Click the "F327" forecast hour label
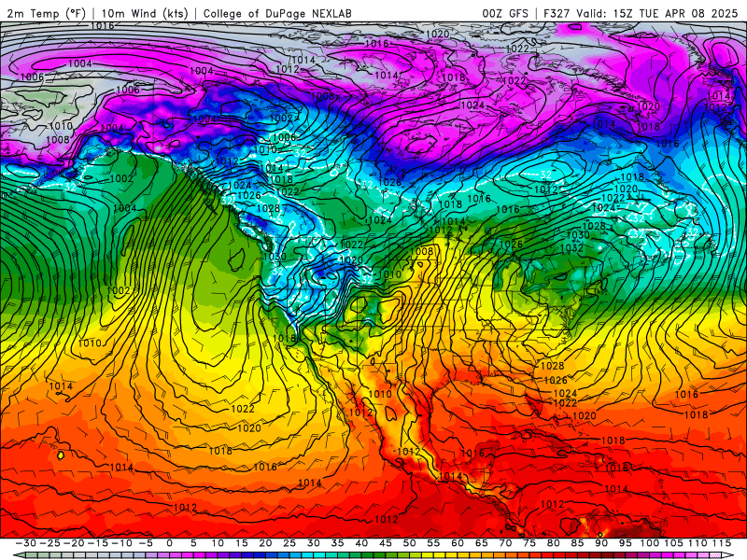Image resolution: width=747 pixels, height=560 pixels. click(557, 13)
